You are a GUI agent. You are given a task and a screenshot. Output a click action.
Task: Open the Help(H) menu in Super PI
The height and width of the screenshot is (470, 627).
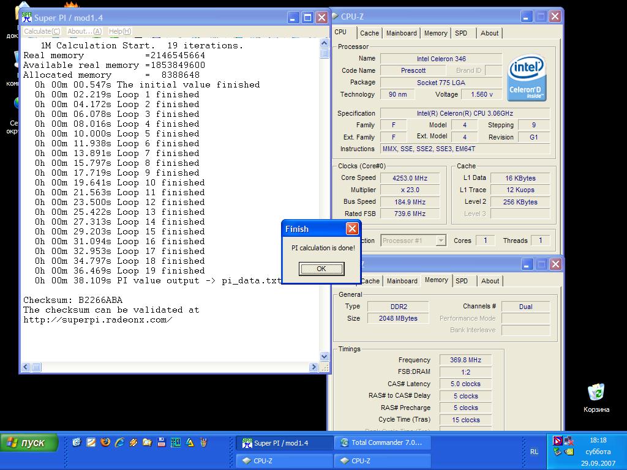pos(119,31)
